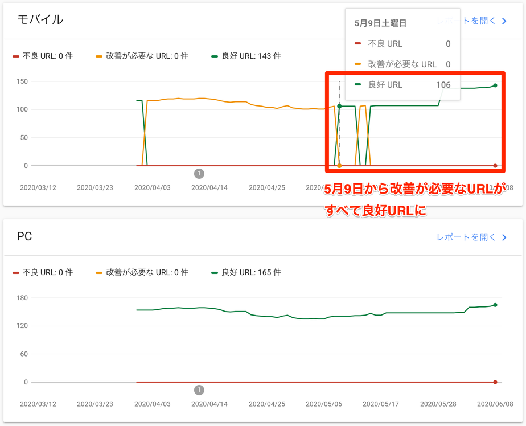Click annotation marker 1 on Mobile chart
Viewport: 526px width, 426px height.
199,174
